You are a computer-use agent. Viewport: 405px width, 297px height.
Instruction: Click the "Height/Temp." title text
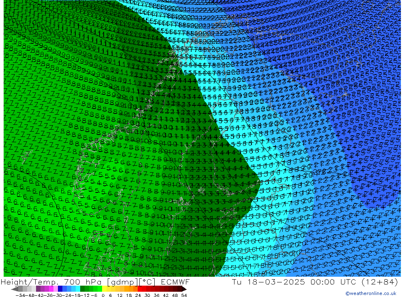coord(29,282)
